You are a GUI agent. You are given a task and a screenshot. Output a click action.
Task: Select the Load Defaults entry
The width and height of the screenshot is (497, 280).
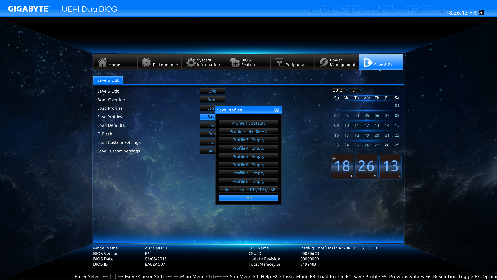(x=111, y=125)
